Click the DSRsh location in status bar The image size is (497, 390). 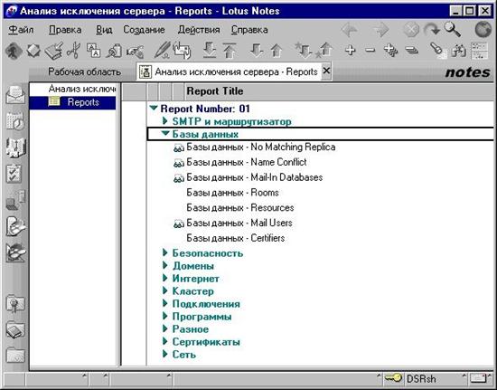coord(421,378)
